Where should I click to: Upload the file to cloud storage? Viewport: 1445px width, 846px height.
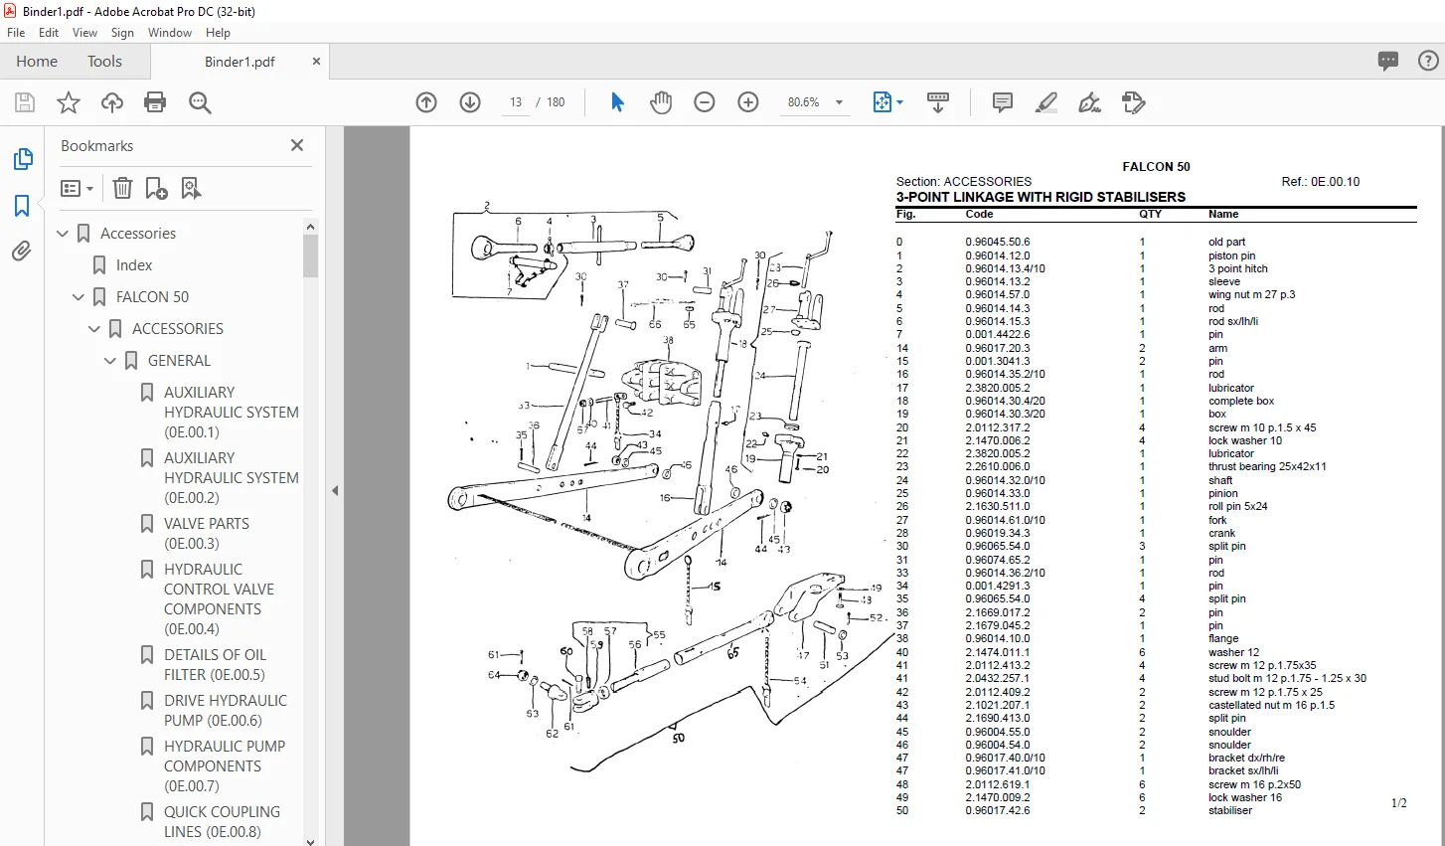click(x=112, y=102)
